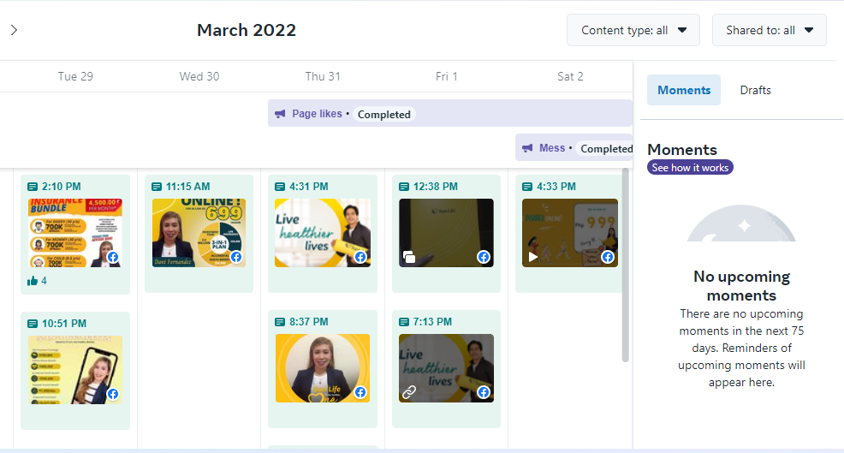Click the post icon beside 2:10 PM
The height and width of the screenshot is (453, 844).
(33, 187)
